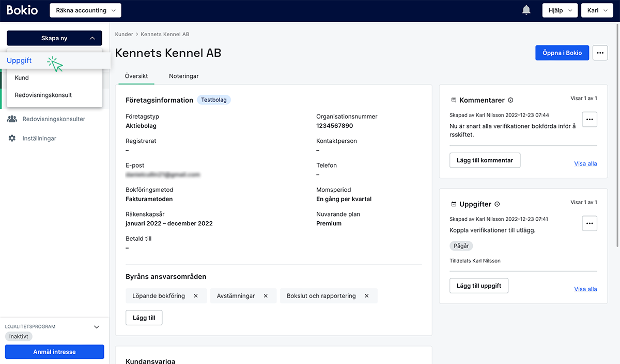Open three-dot menu on the comment entry
The image size is (620, 364).
pyautogui.click(x=590, y=119)
